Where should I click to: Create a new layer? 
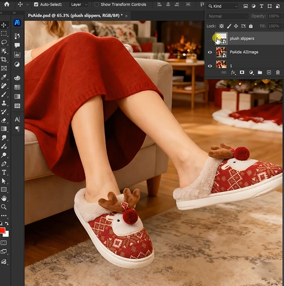click(269, 72)
